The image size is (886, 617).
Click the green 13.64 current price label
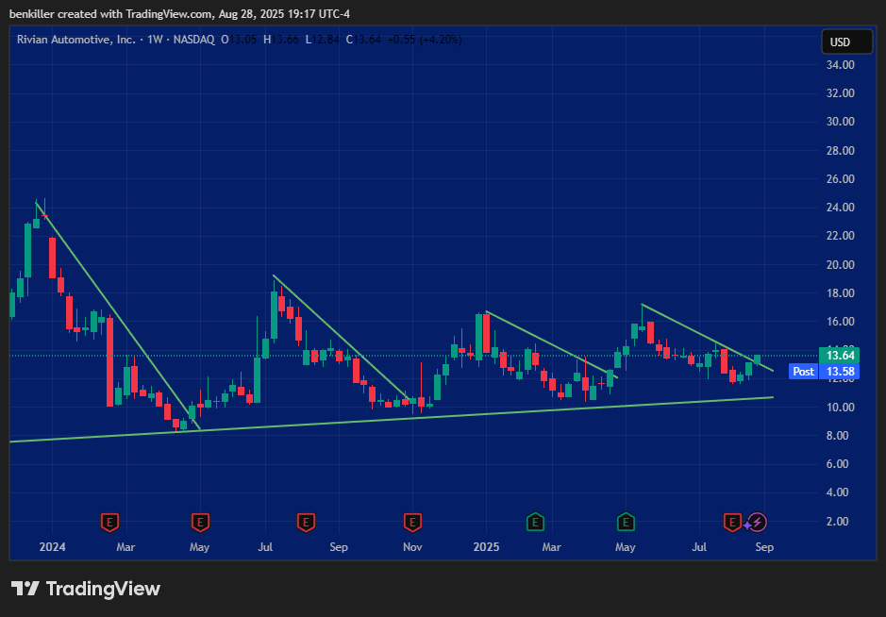(839, 356)
